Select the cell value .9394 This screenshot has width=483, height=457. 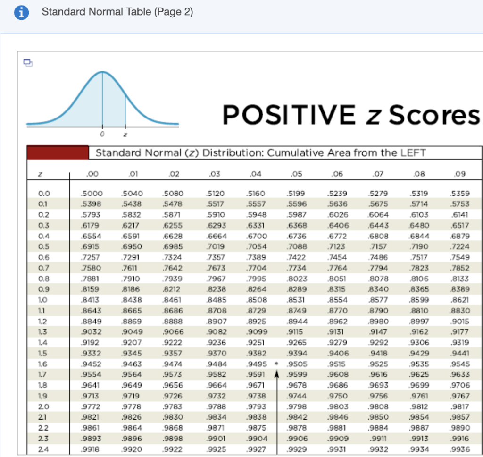pos(297,354)
